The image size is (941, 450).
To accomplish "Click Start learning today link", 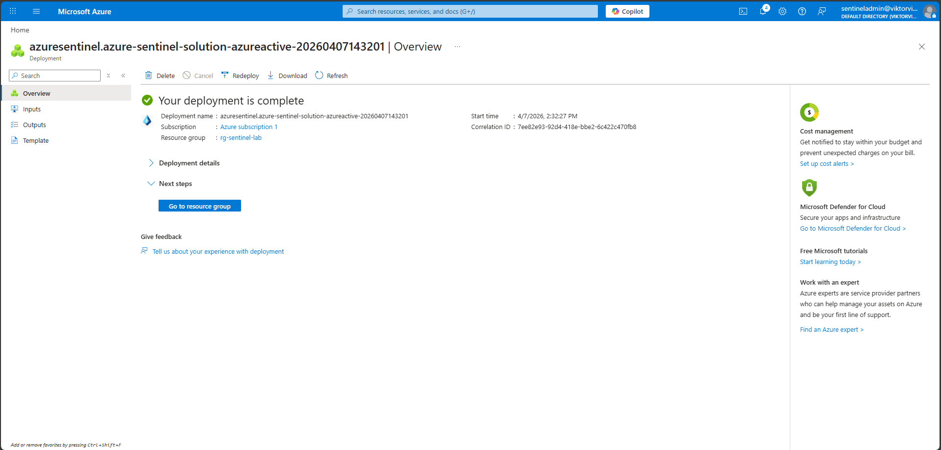I will (x=831, y=262).
